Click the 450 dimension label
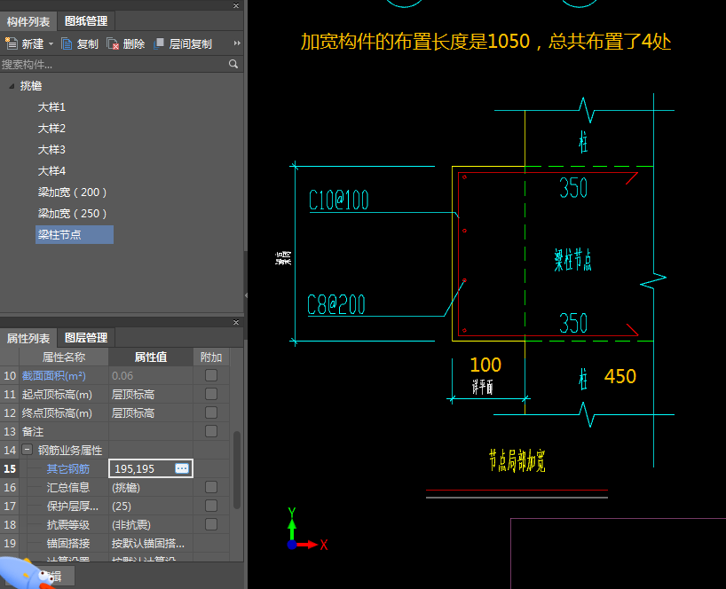Screen dimensions: 726x589 click(620, 376)
